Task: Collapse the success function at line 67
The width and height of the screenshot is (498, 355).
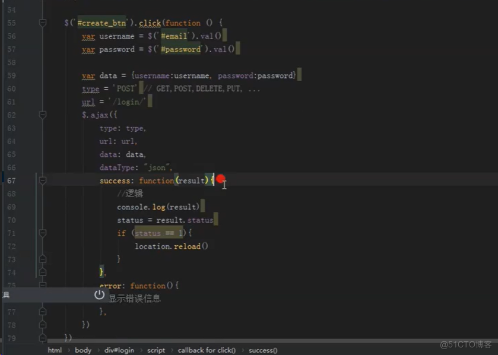Action: [42, 180]
